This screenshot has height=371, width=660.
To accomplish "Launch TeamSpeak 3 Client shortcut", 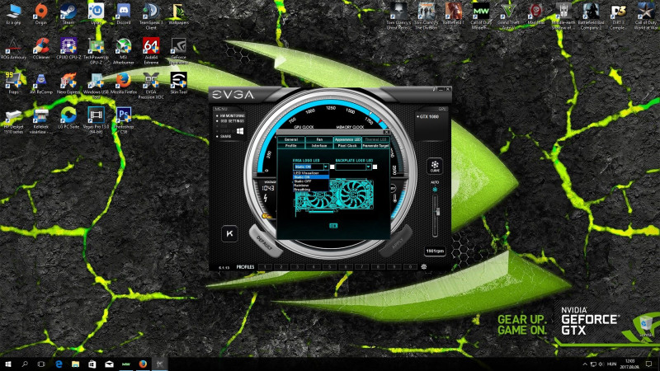I will tap(151, 16).
